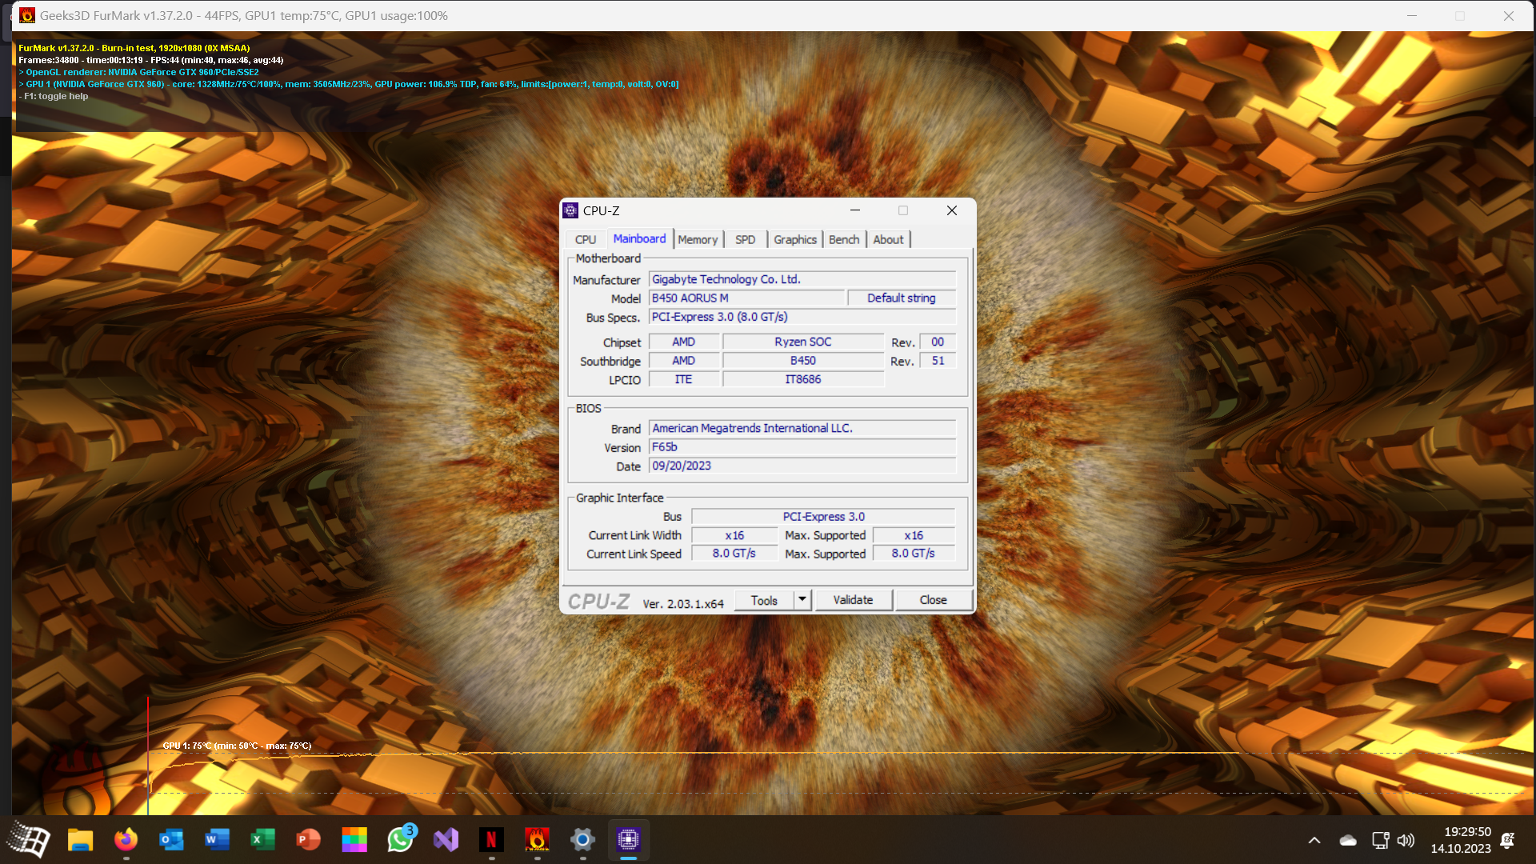The height and width of the screenshot is (864, 1536).
Task: Launch Outlook from the taskbar
Action: [171, 839]
